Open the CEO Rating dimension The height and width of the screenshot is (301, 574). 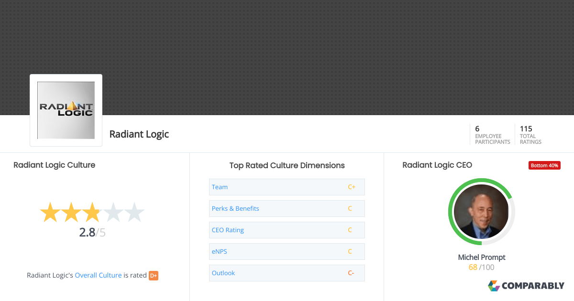(228, 230)
